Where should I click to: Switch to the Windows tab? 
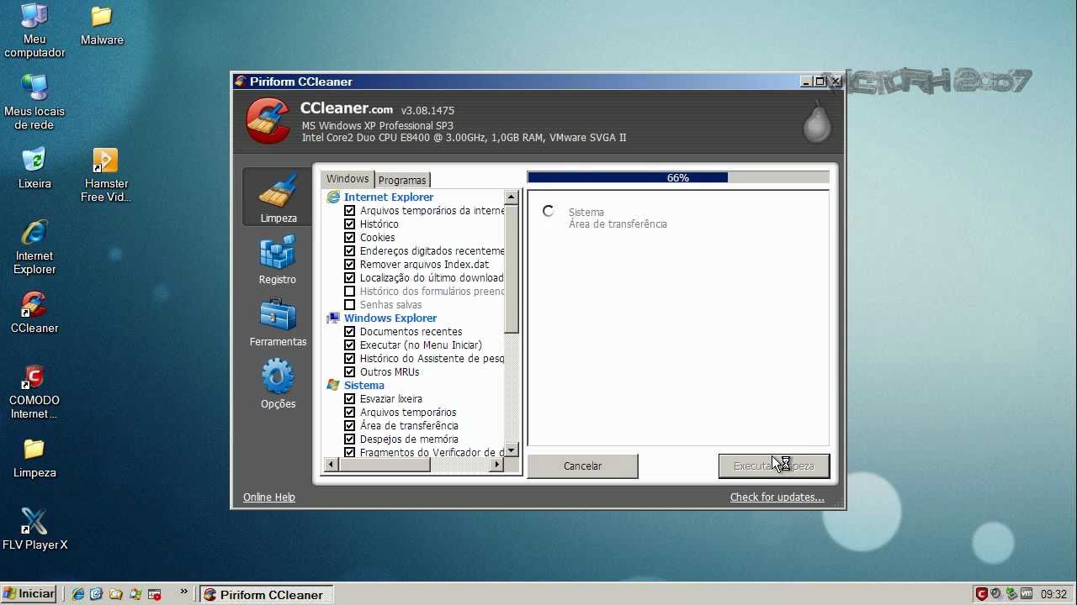coord(348,179)
